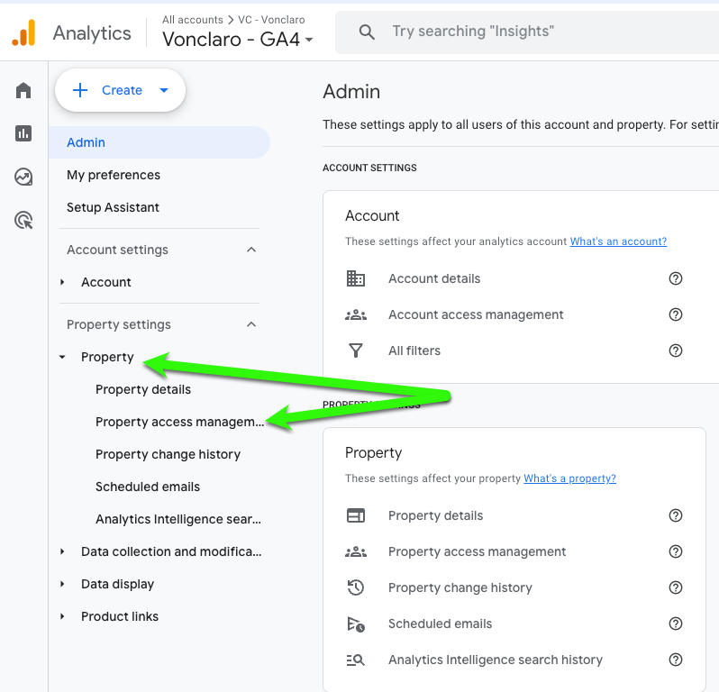Expand Data collection and modification arrow
This screenshot has height=692, width=719.
click(62, 551)
